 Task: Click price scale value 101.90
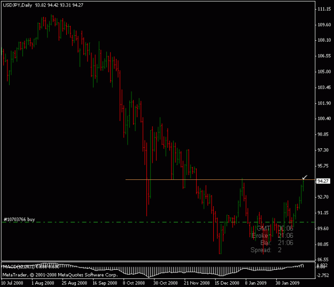324,103
